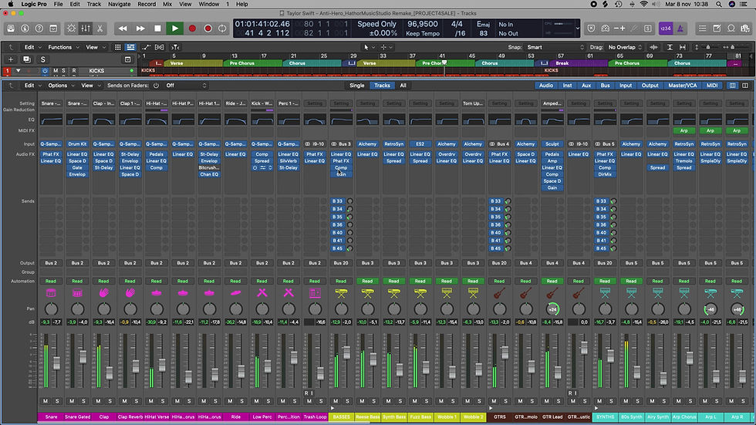Click the green Play button
The width and height of the screenshot is (756, 425).
175,29
